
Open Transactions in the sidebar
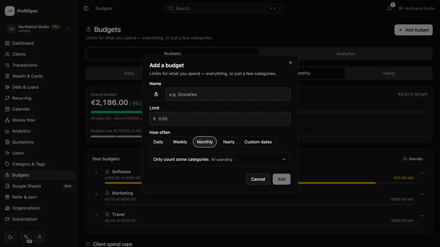click(x=39, y=65)
